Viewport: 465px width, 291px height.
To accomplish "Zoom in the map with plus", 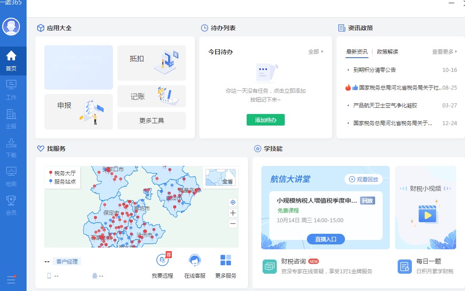I will (233, 213).
